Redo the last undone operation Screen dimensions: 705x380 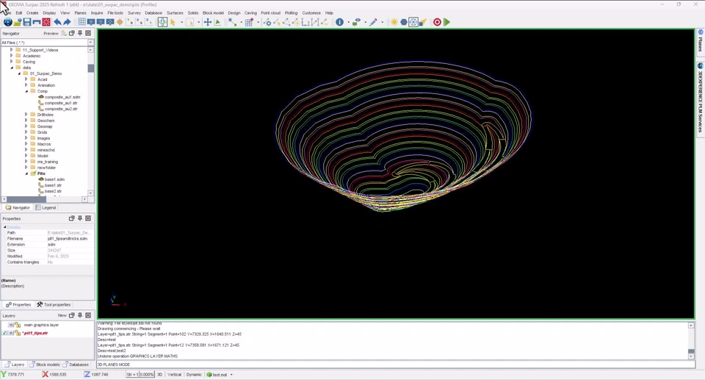tap(67, 22)
